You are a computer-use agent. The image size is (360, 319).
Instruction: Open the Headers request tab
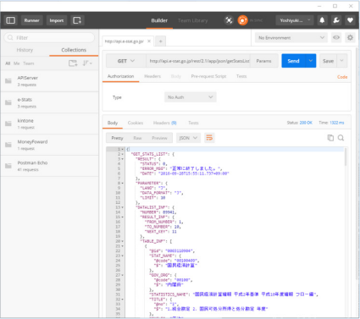152,76
